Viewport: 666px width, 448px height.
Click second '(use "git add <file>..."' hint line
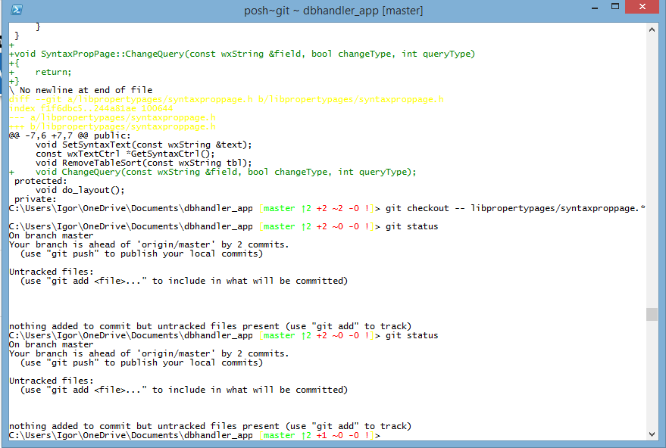184,390
